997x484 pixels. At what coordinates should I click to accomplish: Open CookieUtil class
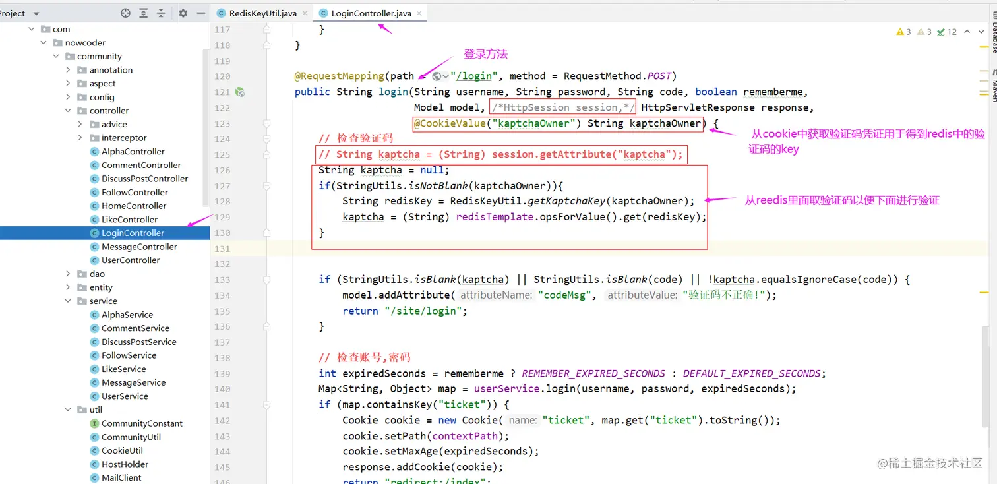point(122,450)
